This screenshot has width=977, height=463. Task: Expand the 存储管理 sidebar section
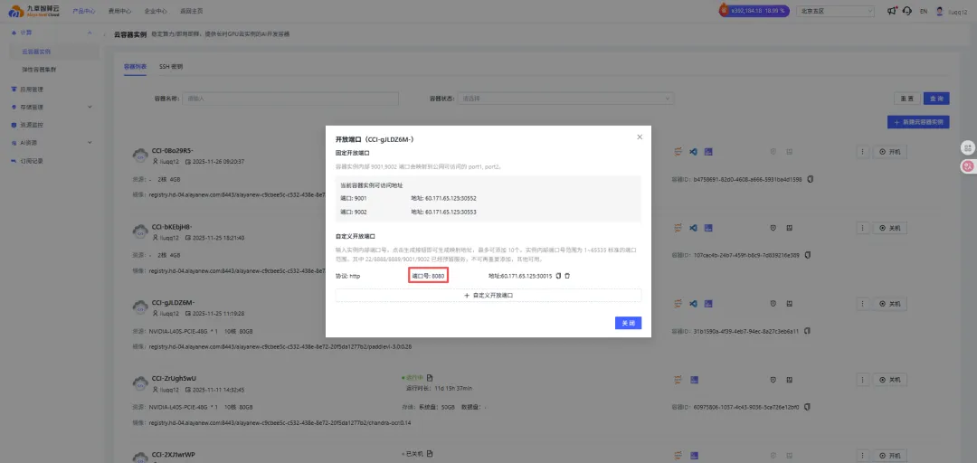point(90,107)
